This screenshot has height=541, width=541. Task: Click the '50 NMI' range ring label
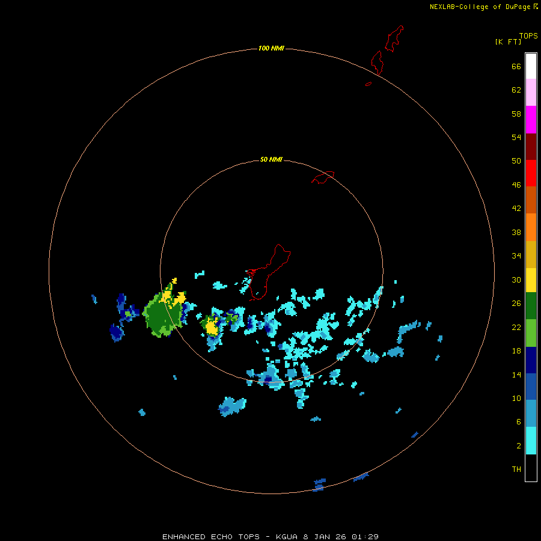click(271, 159)
